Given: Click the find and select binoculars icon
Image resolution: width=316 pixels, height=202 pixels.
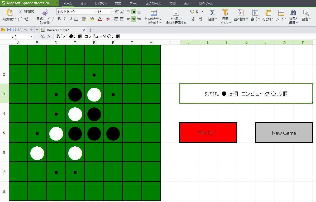Looking at the screenshot, I should tap(293, 13).
